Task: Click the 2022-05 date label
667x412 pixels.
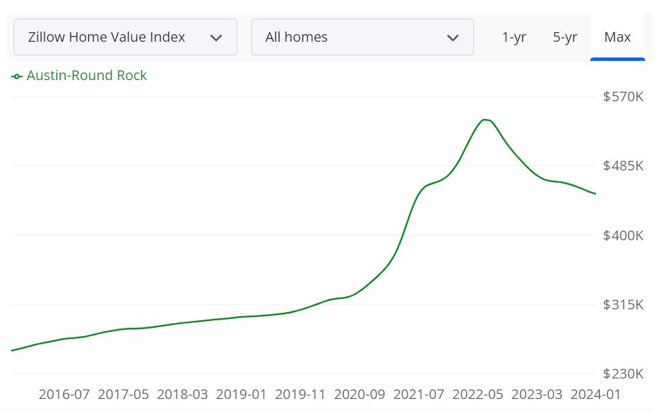Action: pyautogui.click(x=478, y=395)
